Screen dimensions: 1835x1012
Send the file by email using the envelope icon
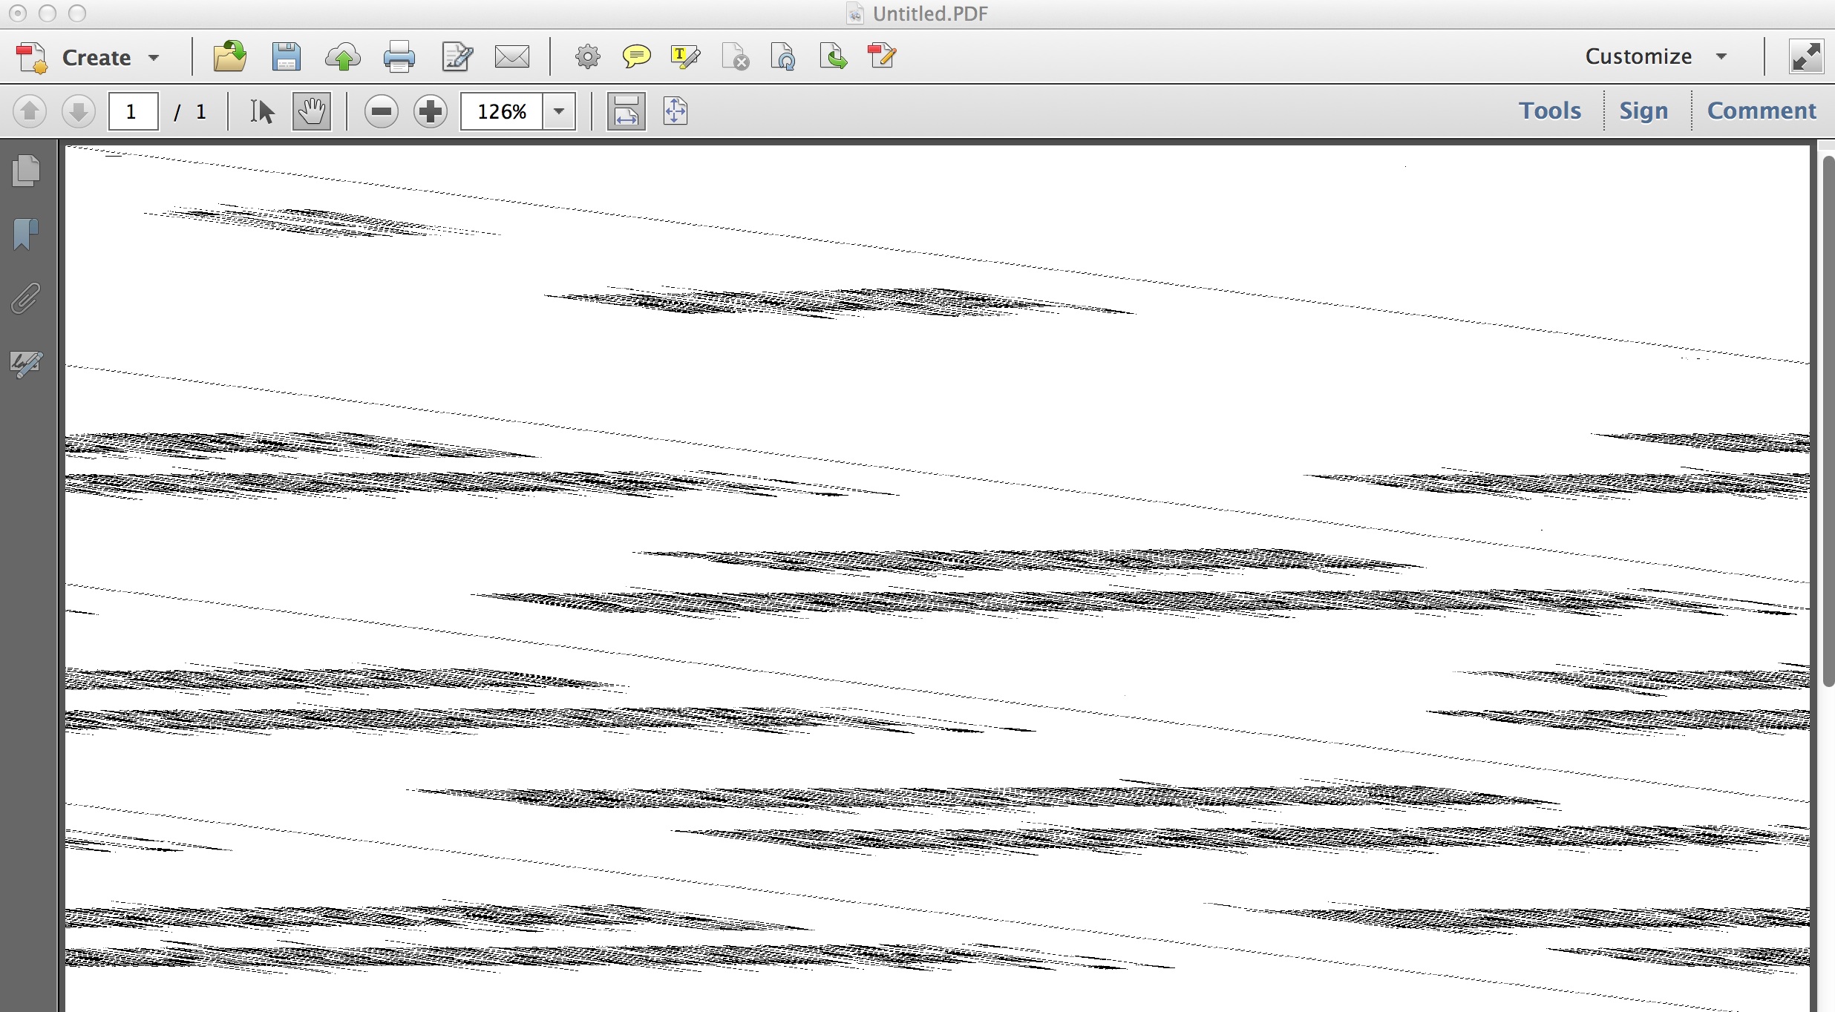512,56
